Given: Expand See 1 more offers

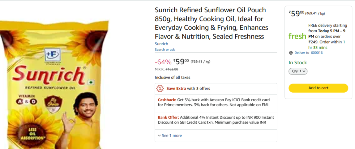Looking at the screenshot, I should point(172,136).
